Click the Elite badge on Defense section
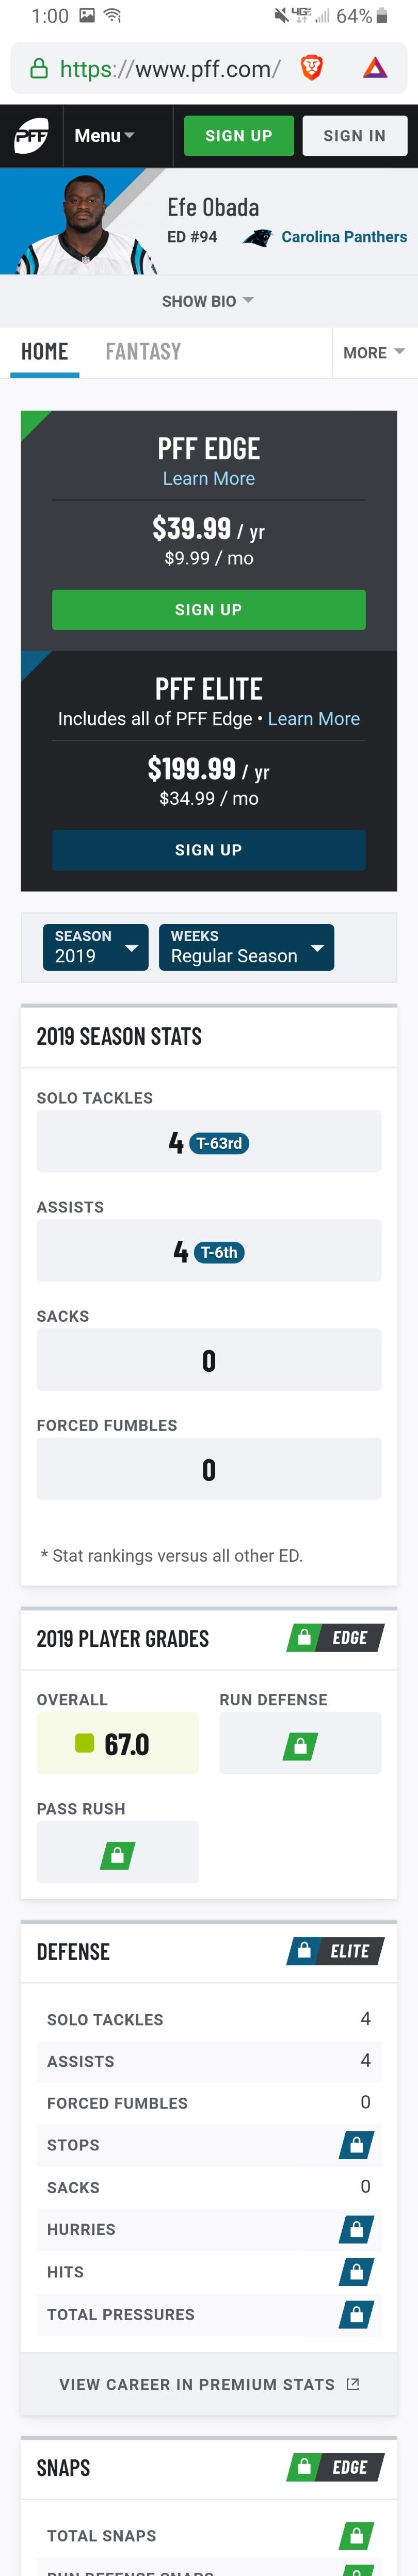 pos(335,1951)
